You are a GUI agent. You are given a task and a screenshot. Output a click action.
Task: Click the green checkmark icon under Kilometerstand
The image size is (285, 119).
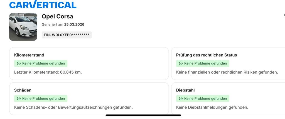[x=19, y=63]
